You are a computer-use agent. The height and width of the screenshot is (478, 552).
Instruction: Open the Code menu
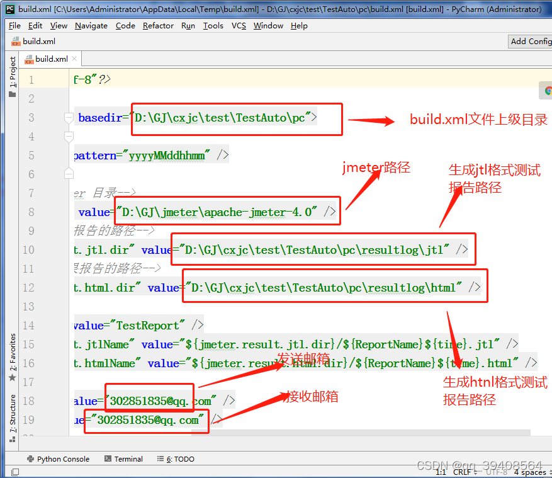point(125,26)
